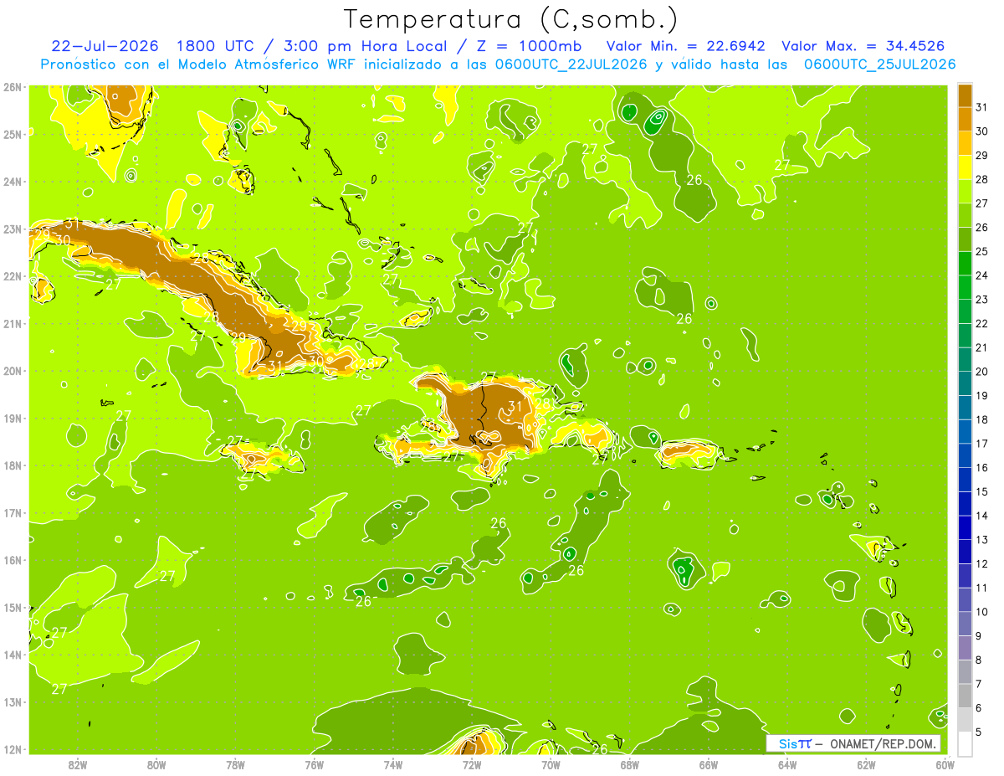Click the '82W' longitude axis label
Screen dimensions: 1004x776
click(77, 764)
